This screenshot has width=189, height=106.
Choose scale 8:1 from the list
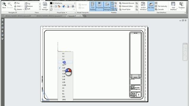66,94
